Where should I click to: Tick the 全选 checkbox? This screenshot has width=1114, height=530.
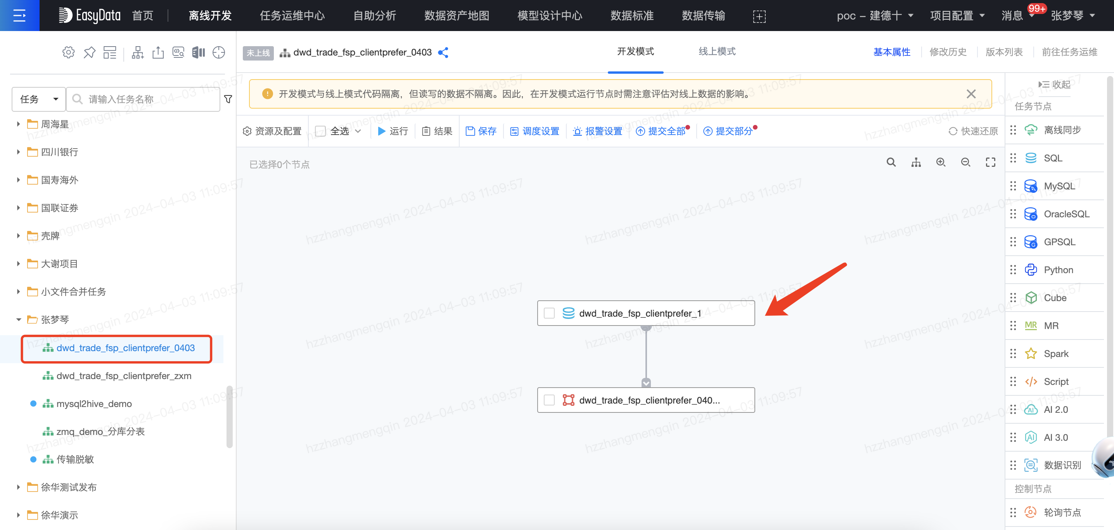pyautogui.click(x=320, y=131)
